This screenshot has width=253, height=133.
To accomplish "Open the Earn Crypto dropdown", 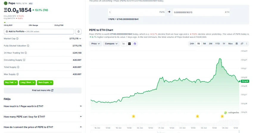I will pos(45,82).
